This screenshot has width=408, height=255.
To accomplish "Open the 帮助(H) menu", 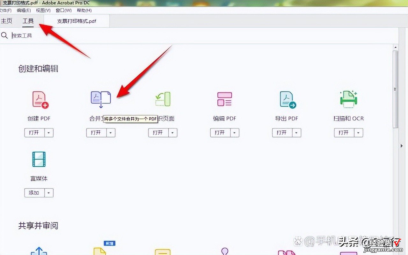I will point(84,10).
